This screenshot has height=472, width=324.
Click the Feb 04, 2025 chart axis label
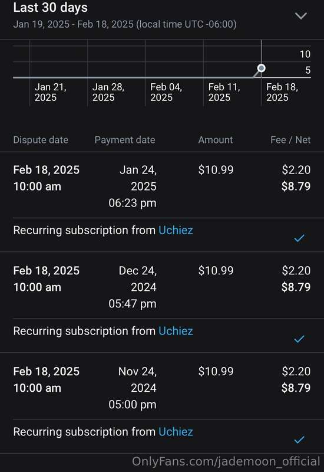coord(166,92)
